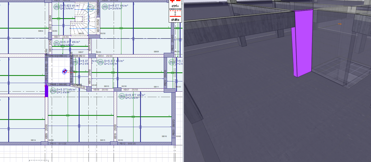Select slab label SB14
Image resolution: width=371 pixels, height=162 pixels.
click(x=33, y=140)
